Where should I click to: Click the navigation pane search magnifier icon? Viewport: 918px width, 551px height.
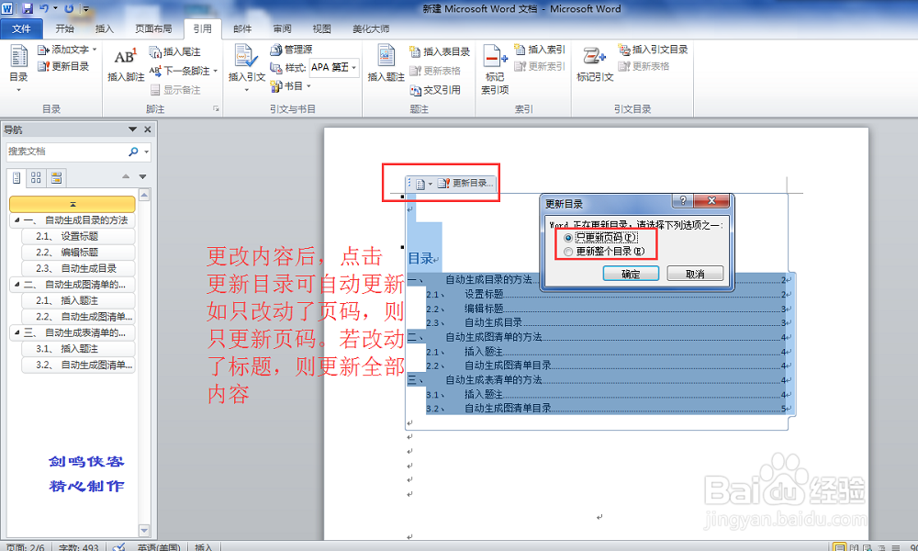pyautogui.click(x=133, y=152)
